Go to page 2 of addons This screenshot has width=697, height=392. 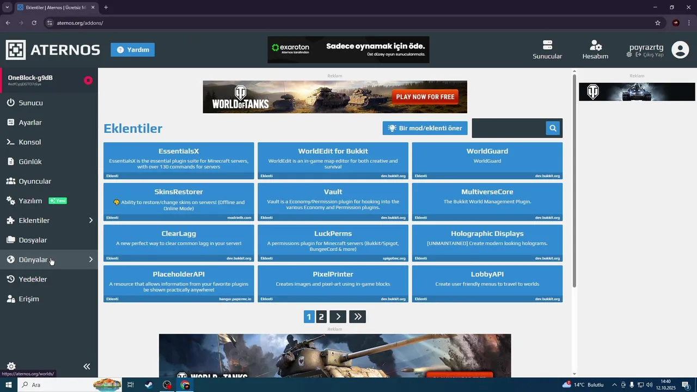(x=321, y=317)
